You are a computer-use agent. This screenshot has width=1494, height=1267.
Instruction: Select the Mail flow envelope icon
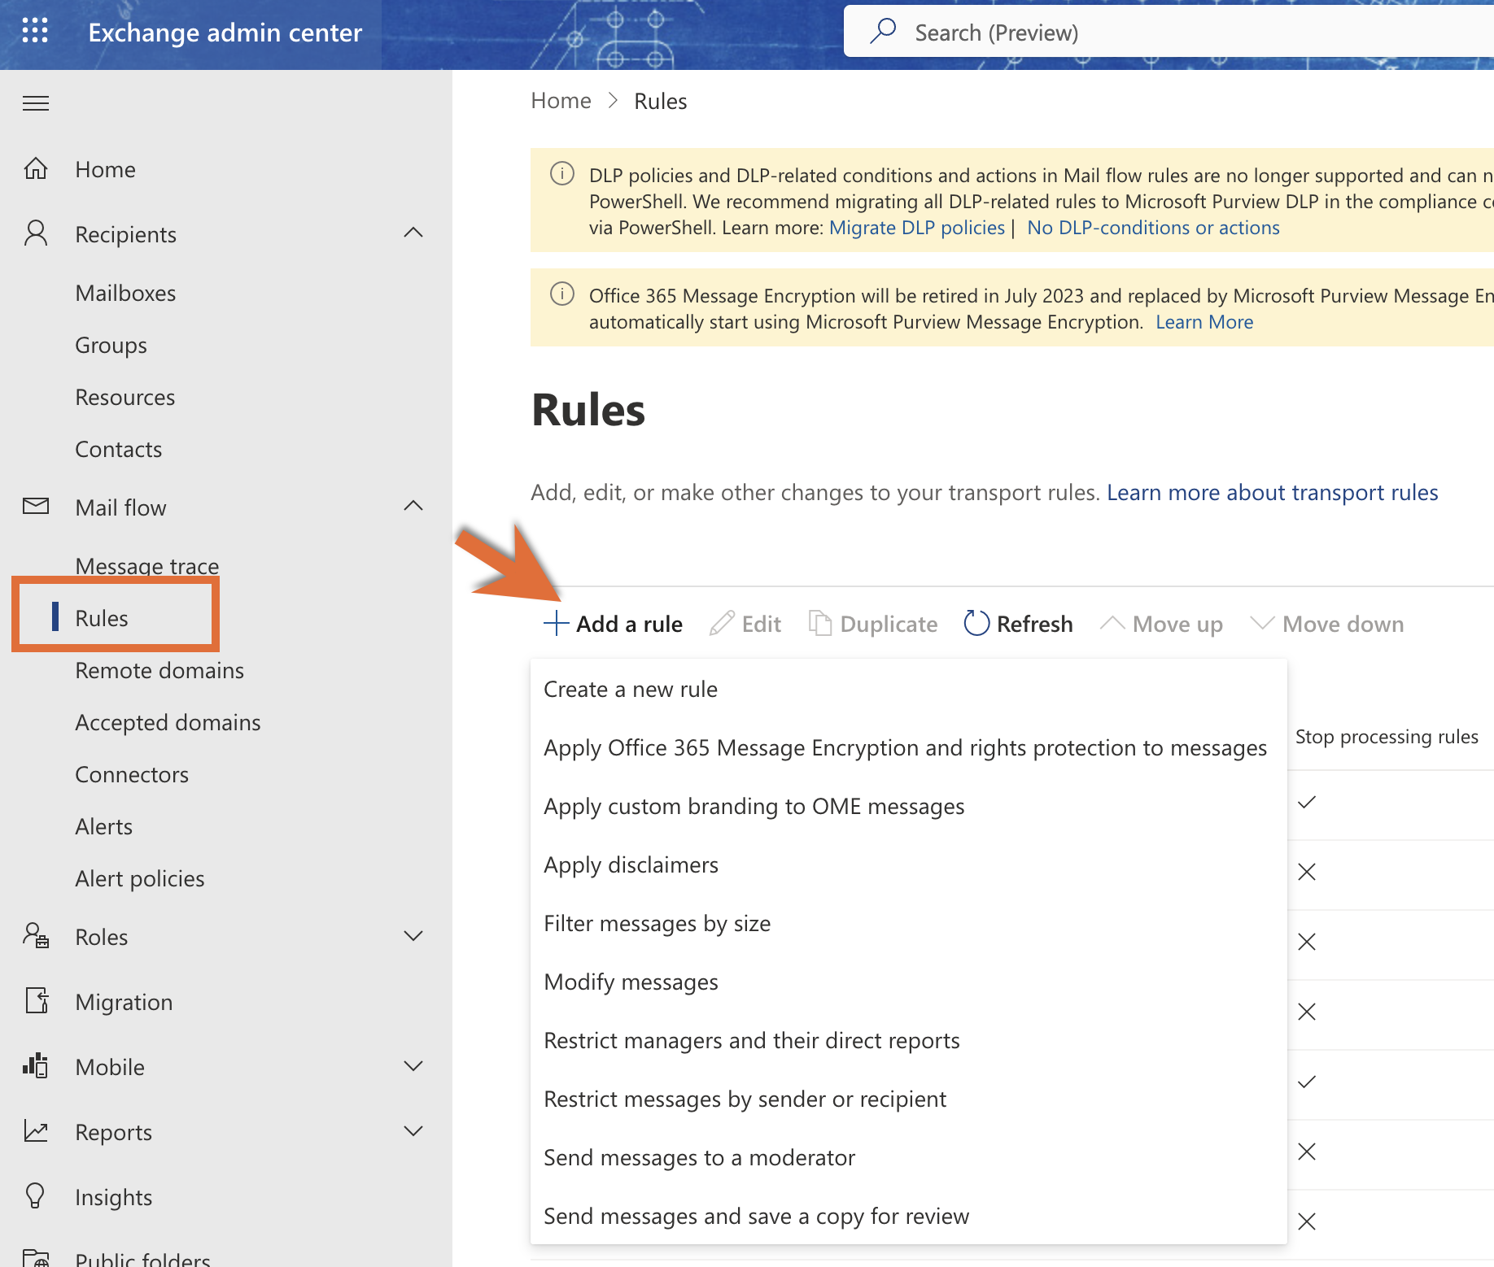click(36, 506)
